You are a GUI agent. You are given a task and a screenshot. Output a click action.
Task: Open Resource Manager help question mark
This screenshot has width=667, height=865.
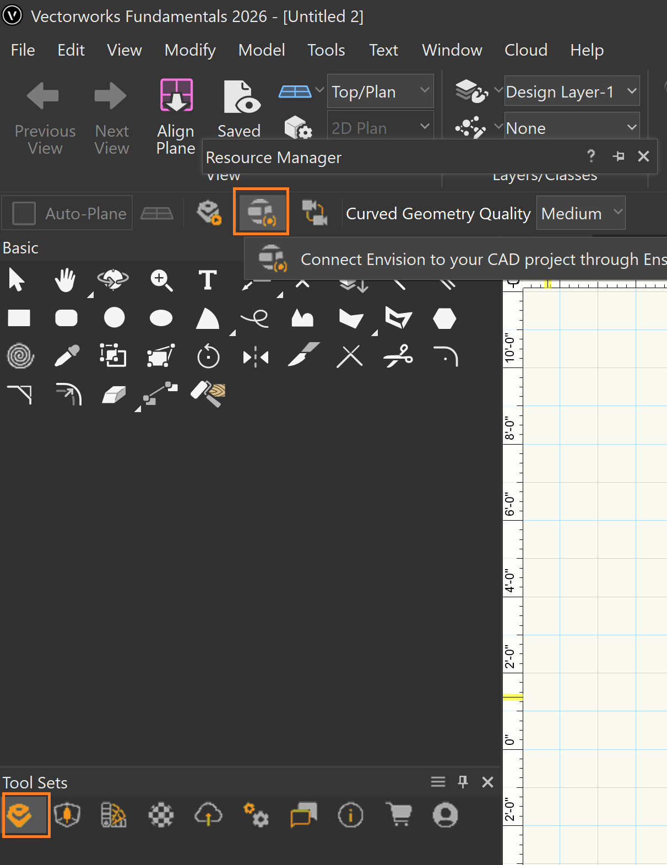click(591, 156)
